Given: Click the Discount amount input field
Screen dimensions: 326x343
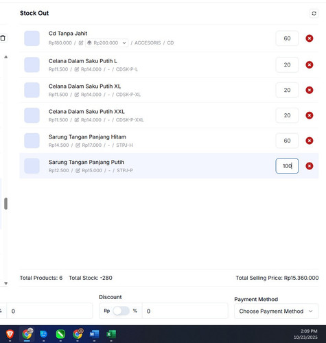Looking at the screenshot, I should pyautogui.click(x=185, y=311).
